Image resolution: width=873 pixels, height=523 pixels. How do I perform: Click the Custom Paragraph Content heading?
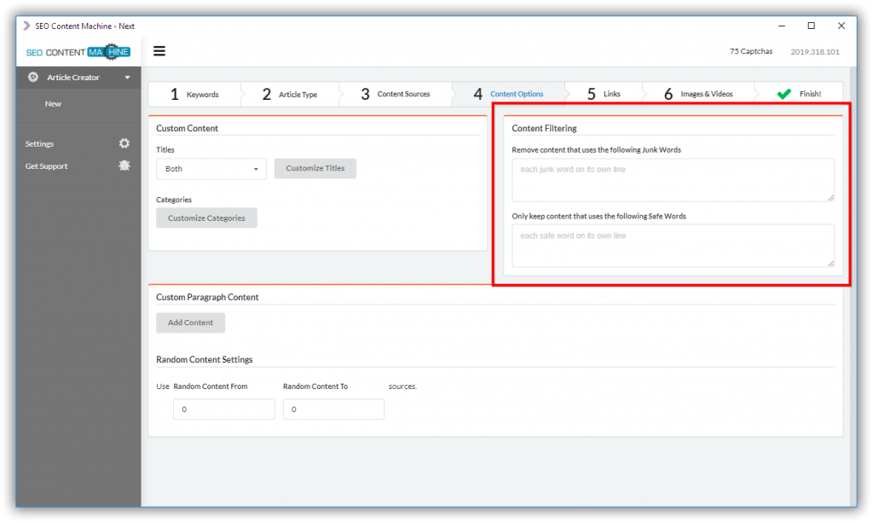pyautogui.click(x=207, y=297)
